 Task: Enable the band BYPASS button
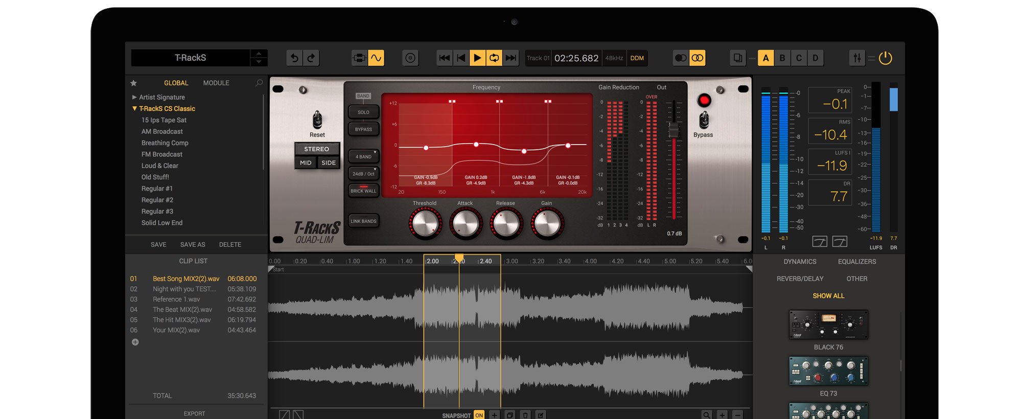[x=363, y=129]
